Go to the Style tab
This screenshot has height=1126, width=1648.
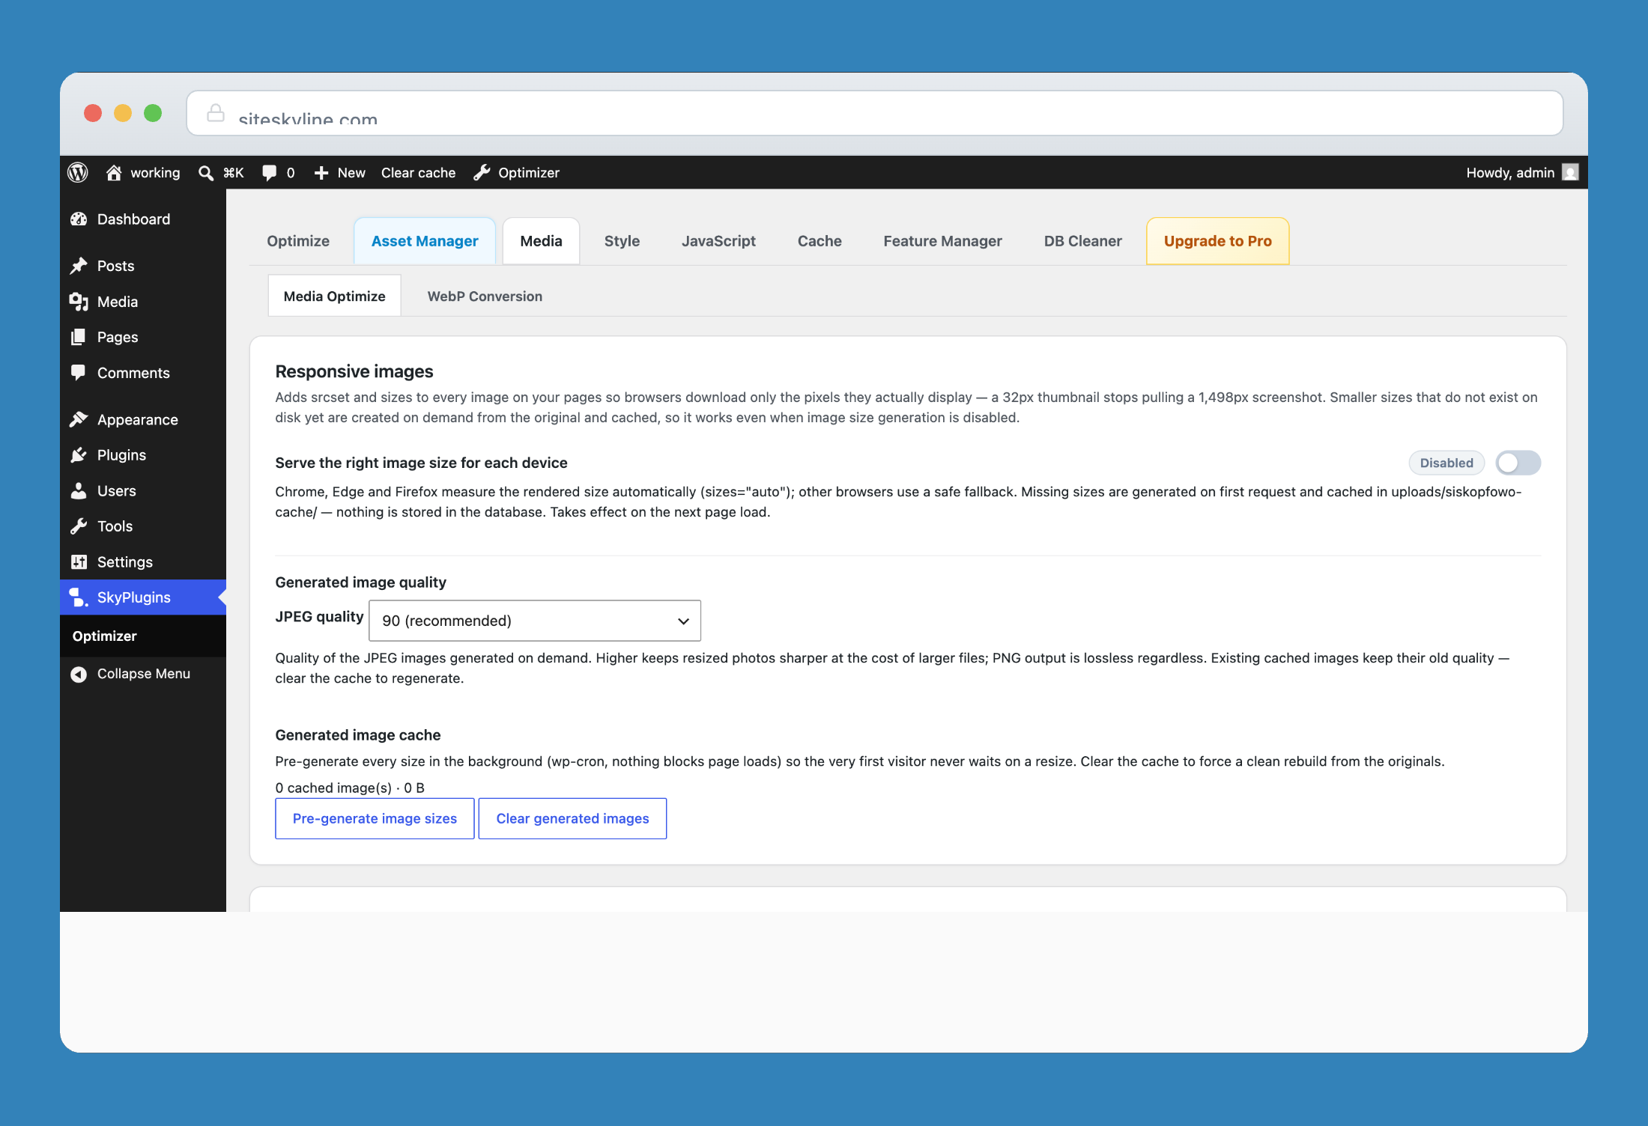622,241
